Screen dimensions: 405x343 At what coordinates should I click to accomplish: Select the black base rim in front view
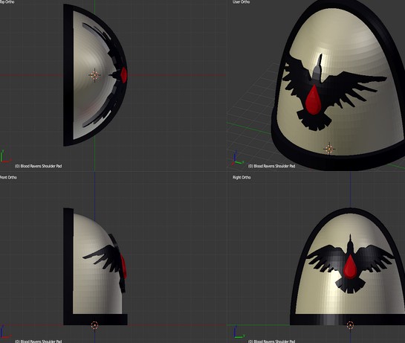click(x=96, y=319)
